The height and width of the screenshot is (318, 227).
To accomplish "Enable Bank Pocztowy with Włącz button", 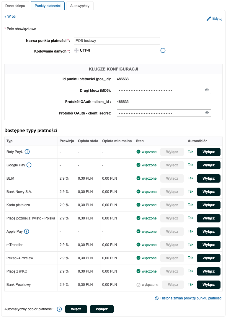I will point(173,285).
